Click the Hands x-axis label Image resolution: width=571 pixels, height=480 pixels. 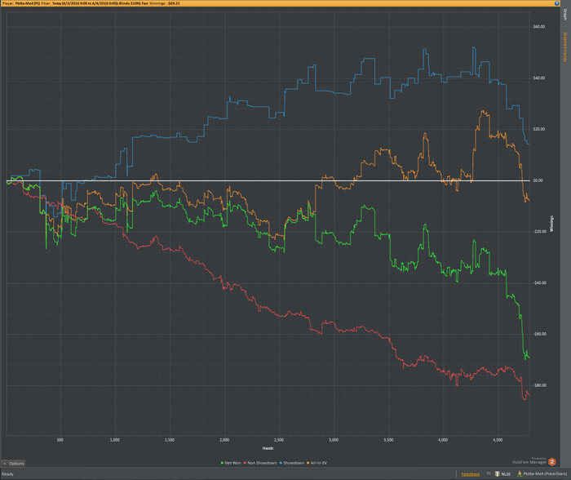[x=268, y=448]
